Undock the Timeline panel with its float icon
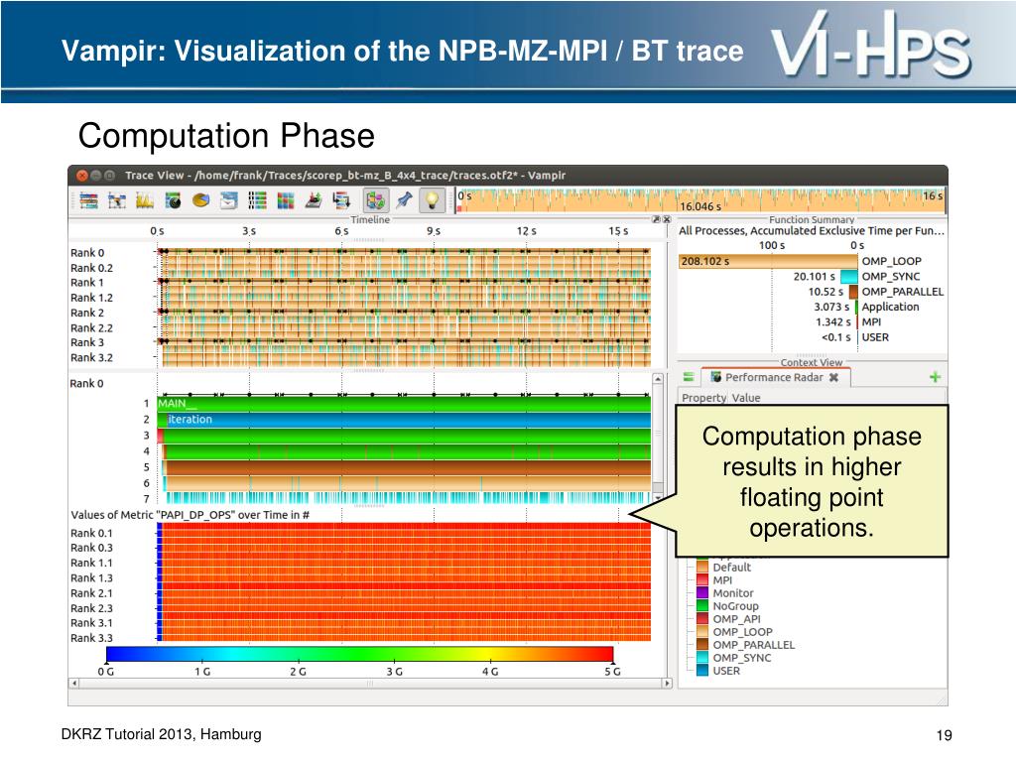 656,219
